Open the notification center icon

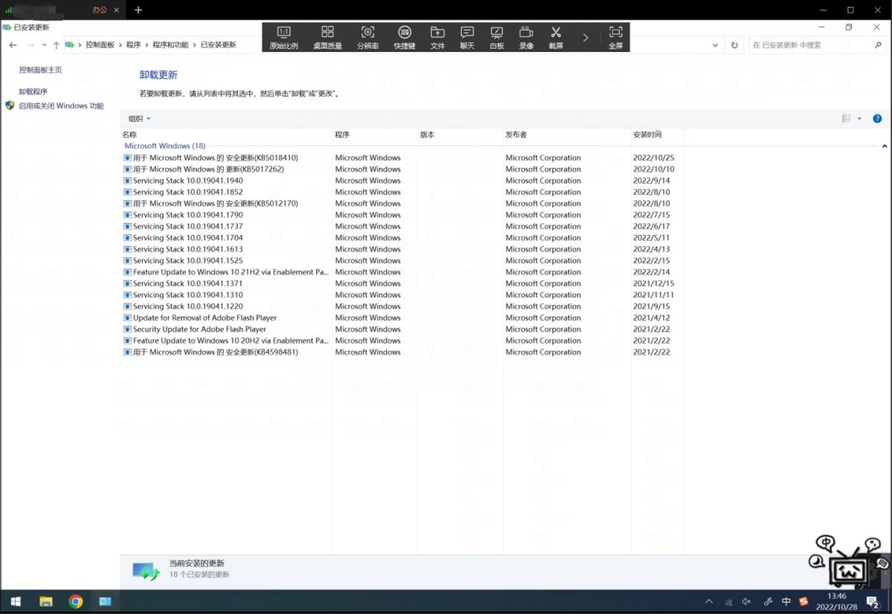tap(873, 601)
